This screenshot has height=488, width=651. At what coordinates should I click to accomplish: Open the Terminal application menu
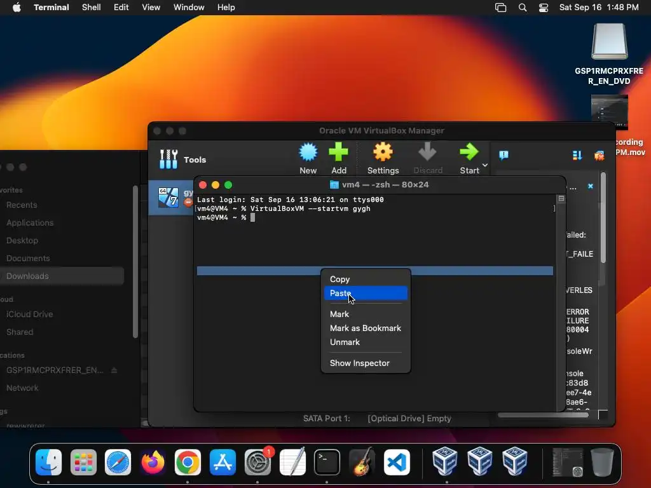51,8
